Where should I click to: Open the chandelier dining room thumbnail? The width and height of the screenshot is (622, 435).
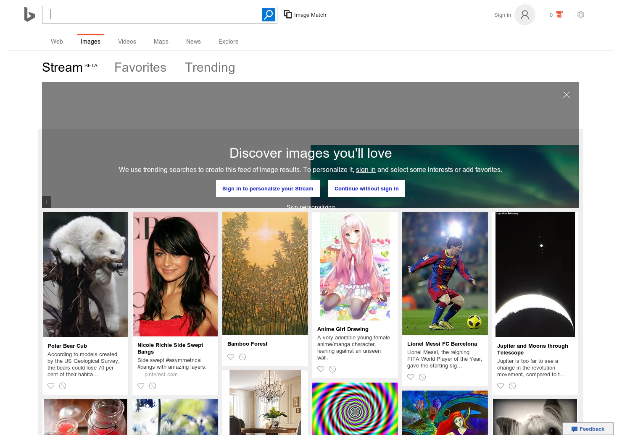(265, 402)
